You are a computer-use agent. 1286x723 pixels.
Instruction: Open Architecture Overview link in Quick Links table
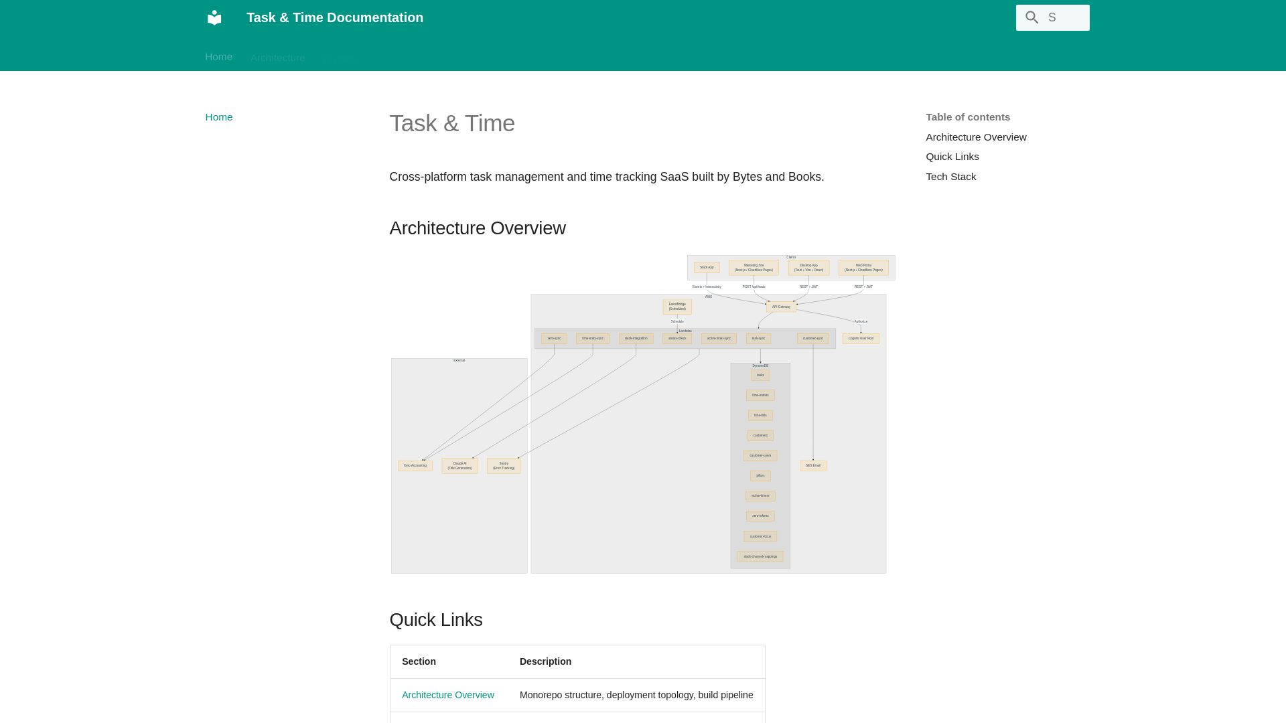[x=447, y=695]
